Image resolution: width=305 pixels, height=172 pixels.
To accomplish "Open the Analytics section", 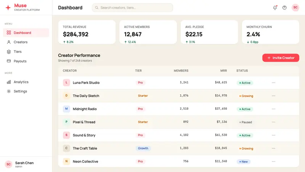I will (26, 82).
